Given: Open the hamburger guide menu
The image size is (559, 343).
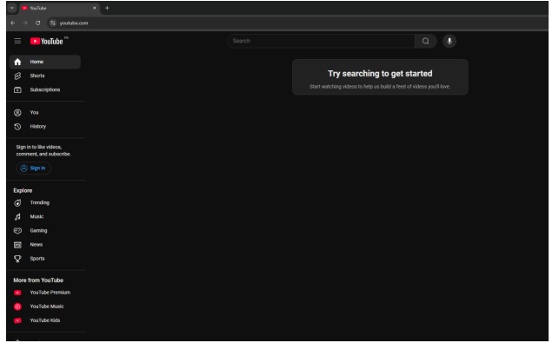Looking at the screenshot, I should coord(17,41).
